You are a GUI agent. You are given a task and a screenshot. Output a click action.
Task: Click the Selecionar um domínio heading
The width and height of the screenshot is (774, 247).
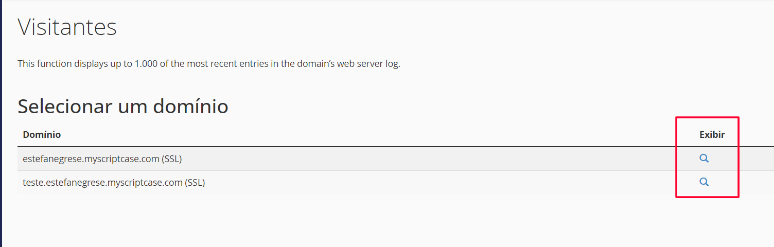pos(123,106)
